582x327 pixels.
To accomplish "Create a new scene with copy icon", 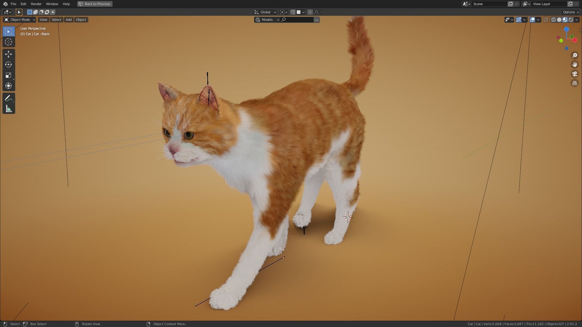I will click(x=510, y=4).
